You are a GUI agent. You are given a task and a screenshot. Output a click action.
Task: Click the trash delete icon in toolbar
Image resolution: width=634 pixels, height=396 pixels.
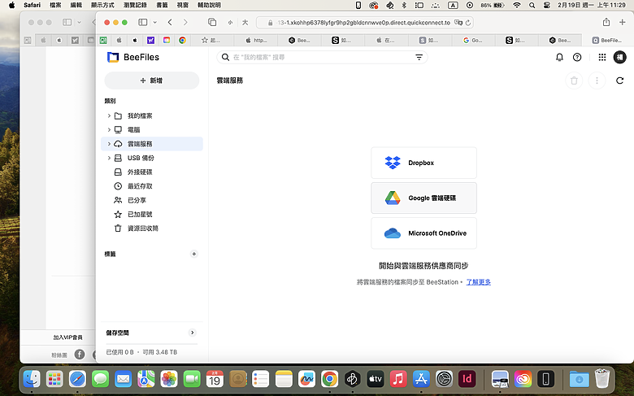pos(574,81)
